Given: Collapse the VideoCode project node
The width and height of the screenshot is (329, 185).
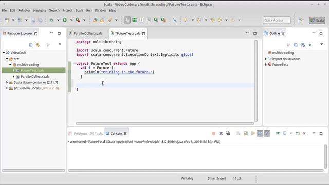Looking at the screenshot, I should coord(4,52).
